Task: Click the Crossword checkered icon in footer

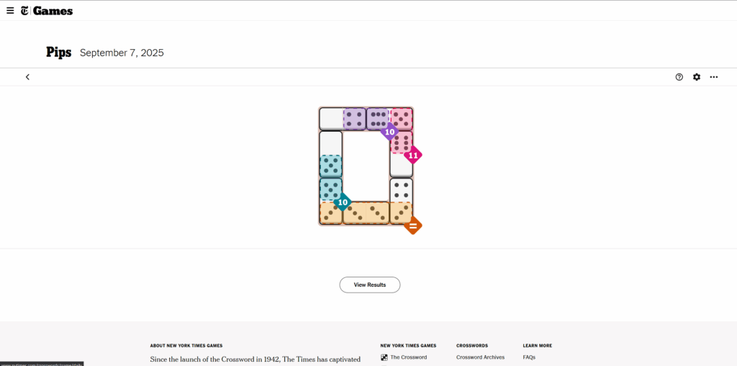Action: click(384, 357)
